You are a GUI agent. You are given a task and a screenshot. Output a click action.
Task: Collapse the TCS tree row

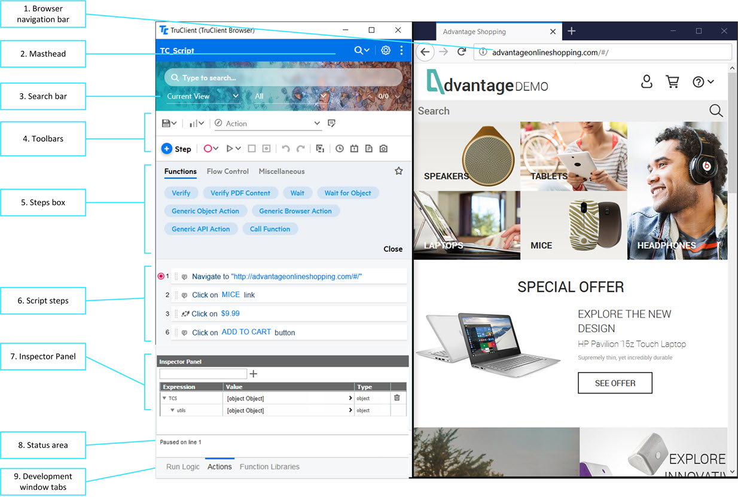164,398
